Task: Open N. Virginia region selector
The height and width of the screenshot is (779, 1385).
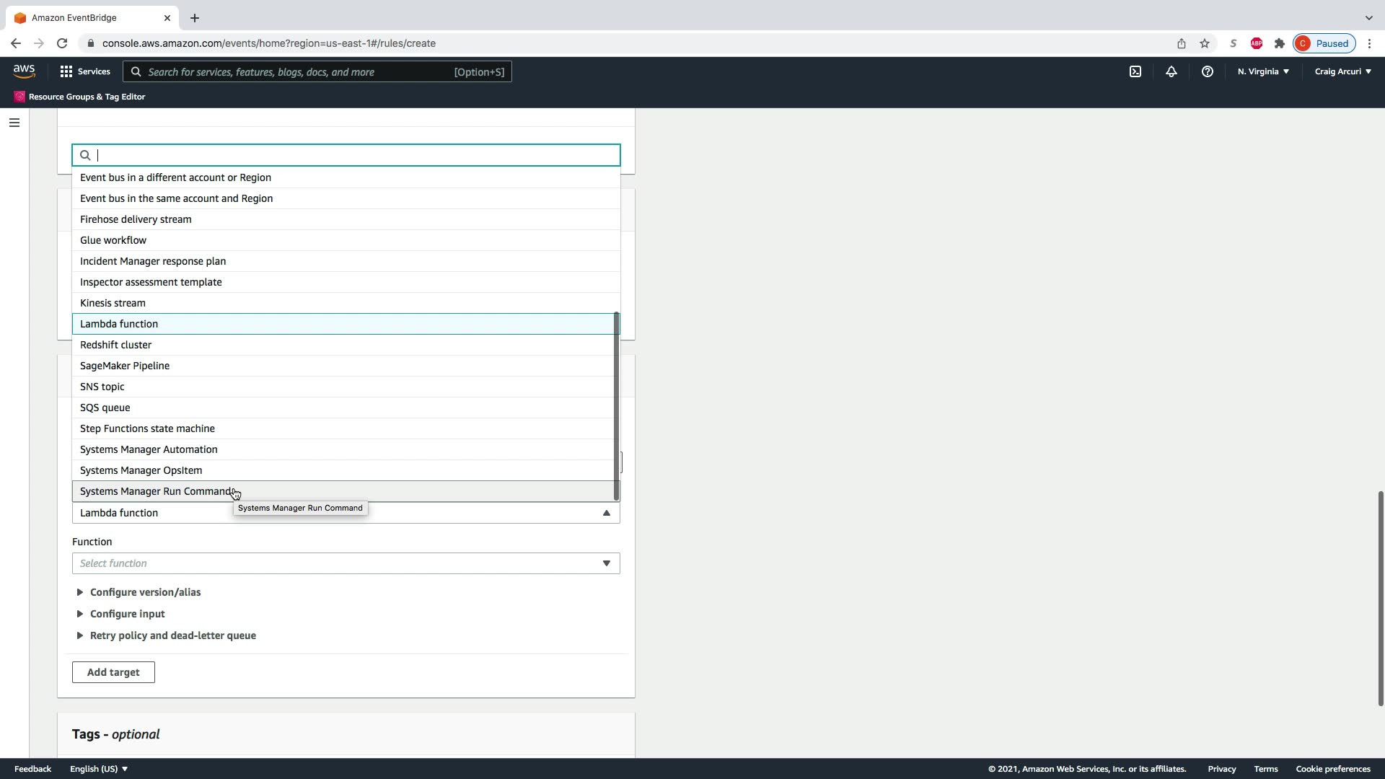Action: tap(1263, 71)
